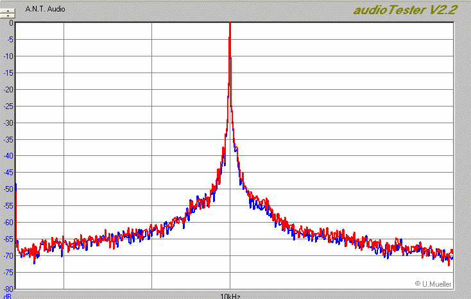
Task: Click the "10kHz" frequency axis label
Action: click(x=230, y=296)
